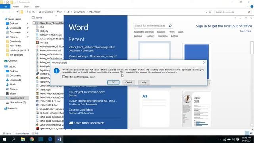Click the Up arrow in Explorer navigation
254x143 pixels.
tap(17, 12)
